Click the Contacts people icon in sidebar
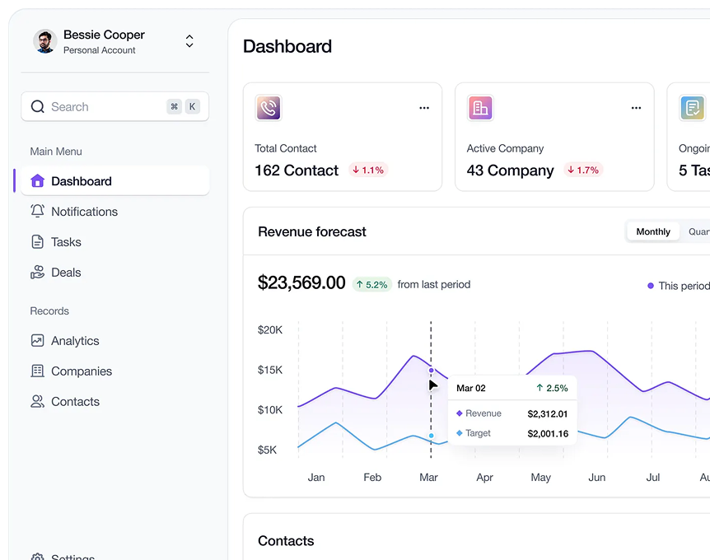This screenshot has width=710, height=560. [x=37, y=402]
